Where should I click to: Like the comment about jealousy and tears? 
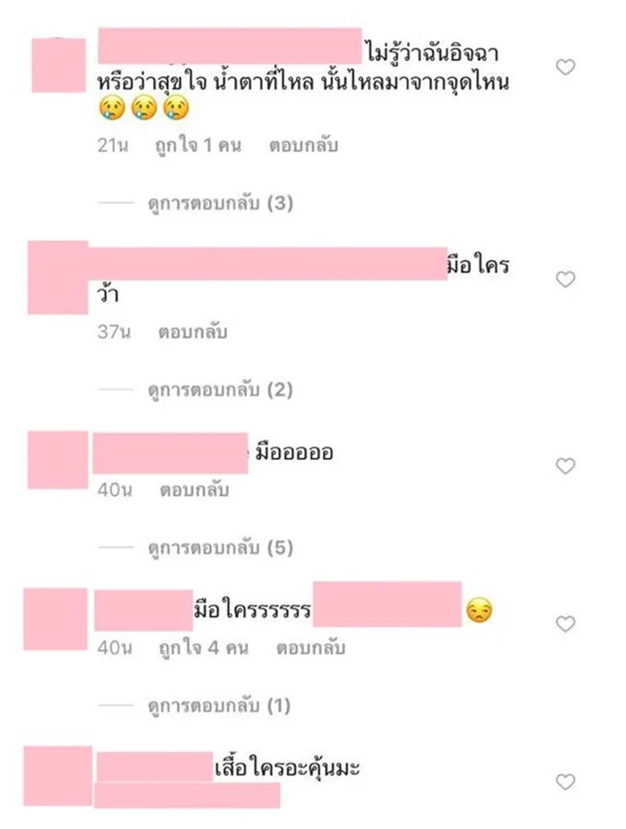click(565, 67)
